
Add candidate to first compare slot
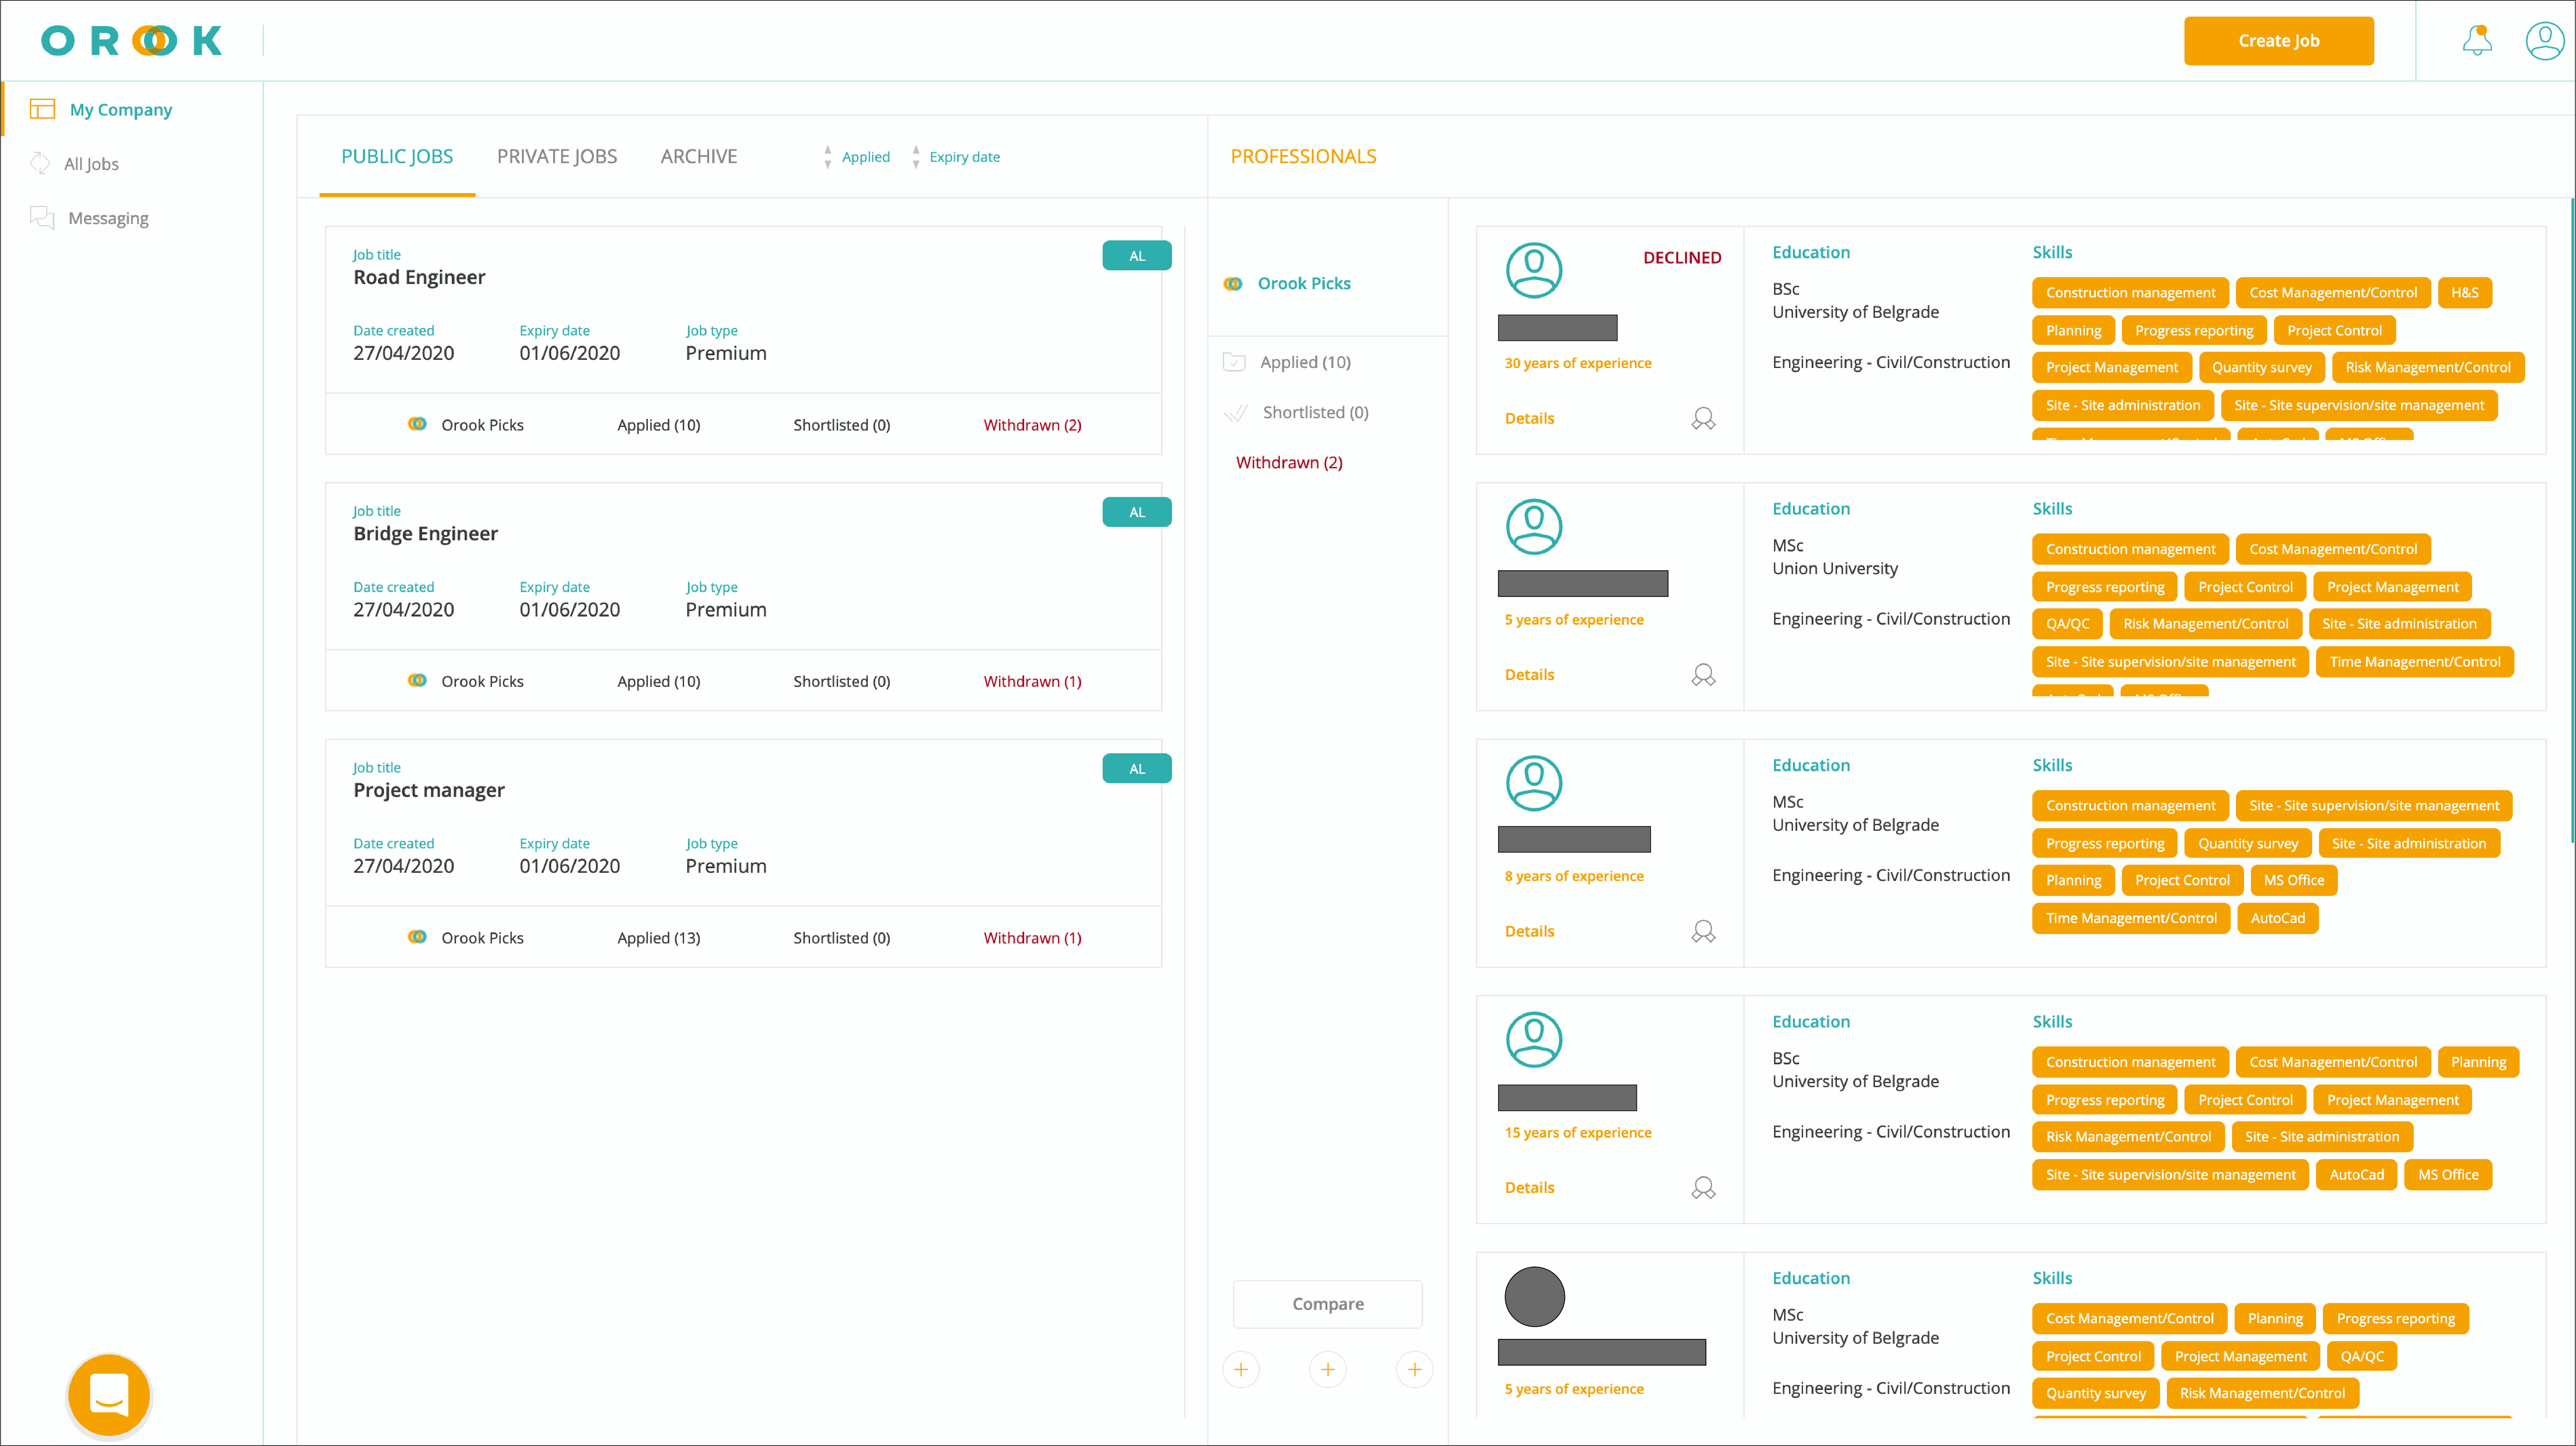click(x=1241, y=1370)
